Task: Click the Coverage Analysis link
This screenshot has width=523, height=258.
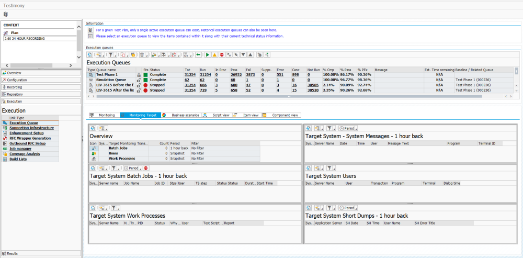Action: (24, 154)
